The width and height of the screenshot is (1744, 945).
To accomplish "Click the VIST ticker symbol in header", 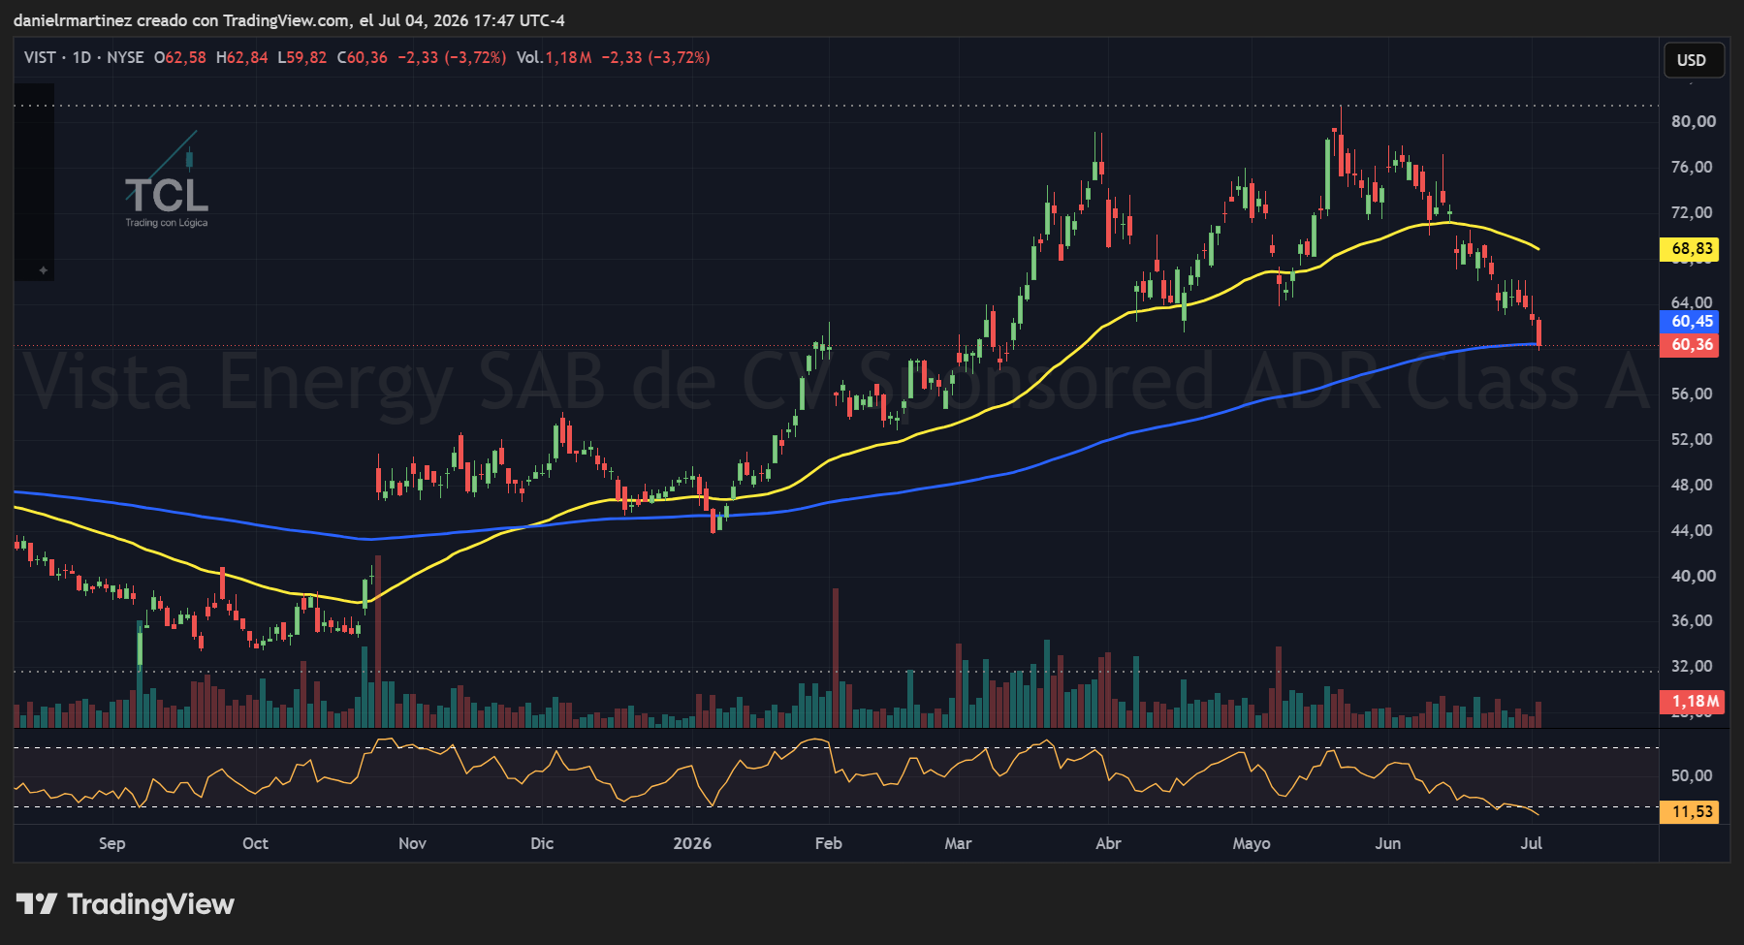I will click(40, 57).
